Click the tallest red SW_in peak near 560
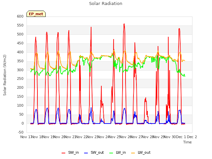Viewport: 212px width, 159px height. coord(124,24)
